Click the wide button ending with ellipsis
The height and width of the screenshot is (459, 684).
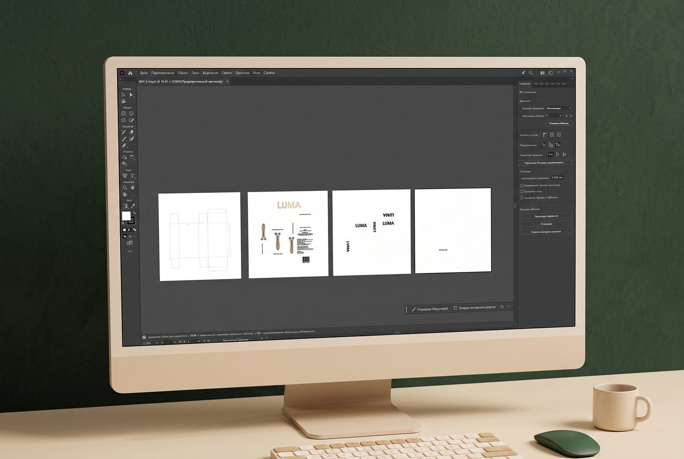[x=545, y=163]
